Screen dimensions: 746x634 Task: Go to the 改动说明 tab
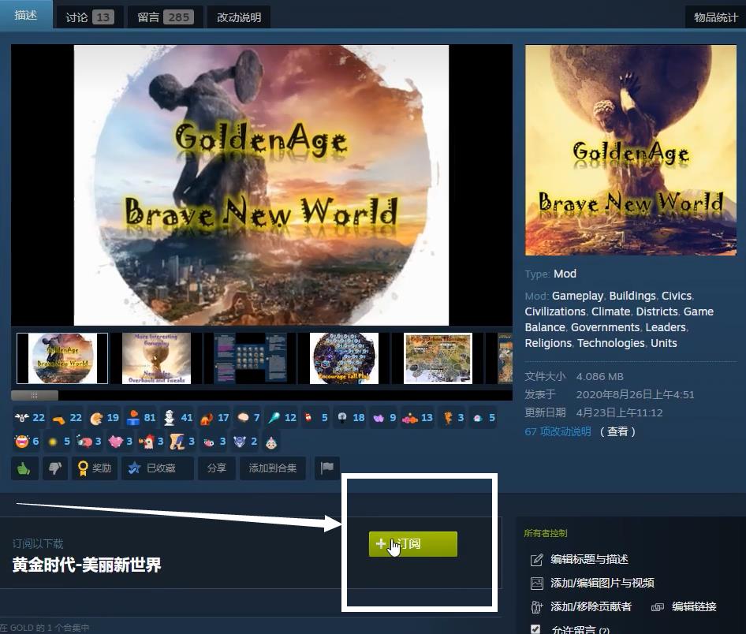239,17
